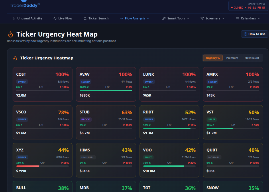Click the Calendars calendar icon
The width and height of the screenshot is (269, 192).
pos(237,18)
